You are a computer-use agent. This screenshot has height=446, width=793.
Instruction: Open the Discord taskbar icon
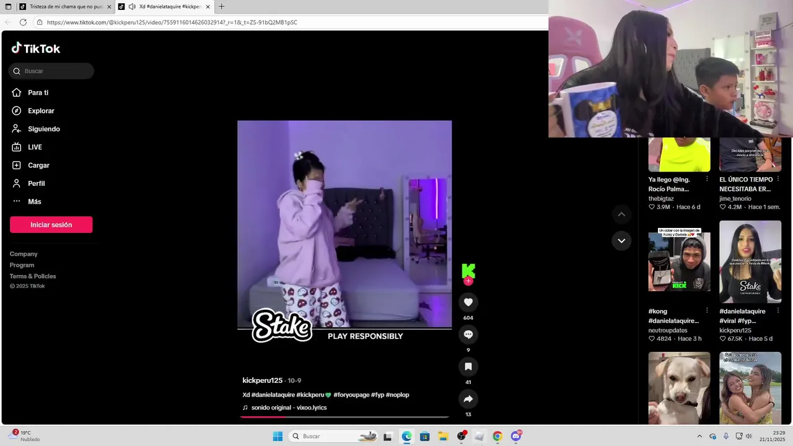point(515,437)
